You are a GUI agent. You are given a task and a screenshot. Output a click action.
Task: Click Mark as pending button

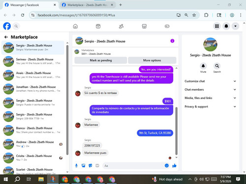point(101,60)
